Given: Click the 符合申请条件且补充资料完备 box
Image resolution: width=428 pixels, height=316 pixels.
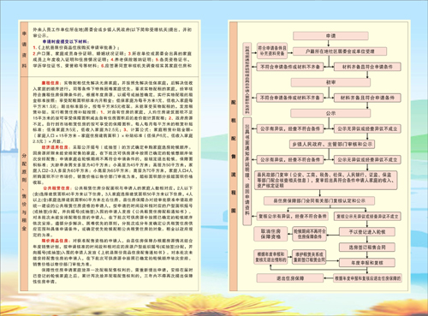Looking at the screenshot, I should [272, 51].
